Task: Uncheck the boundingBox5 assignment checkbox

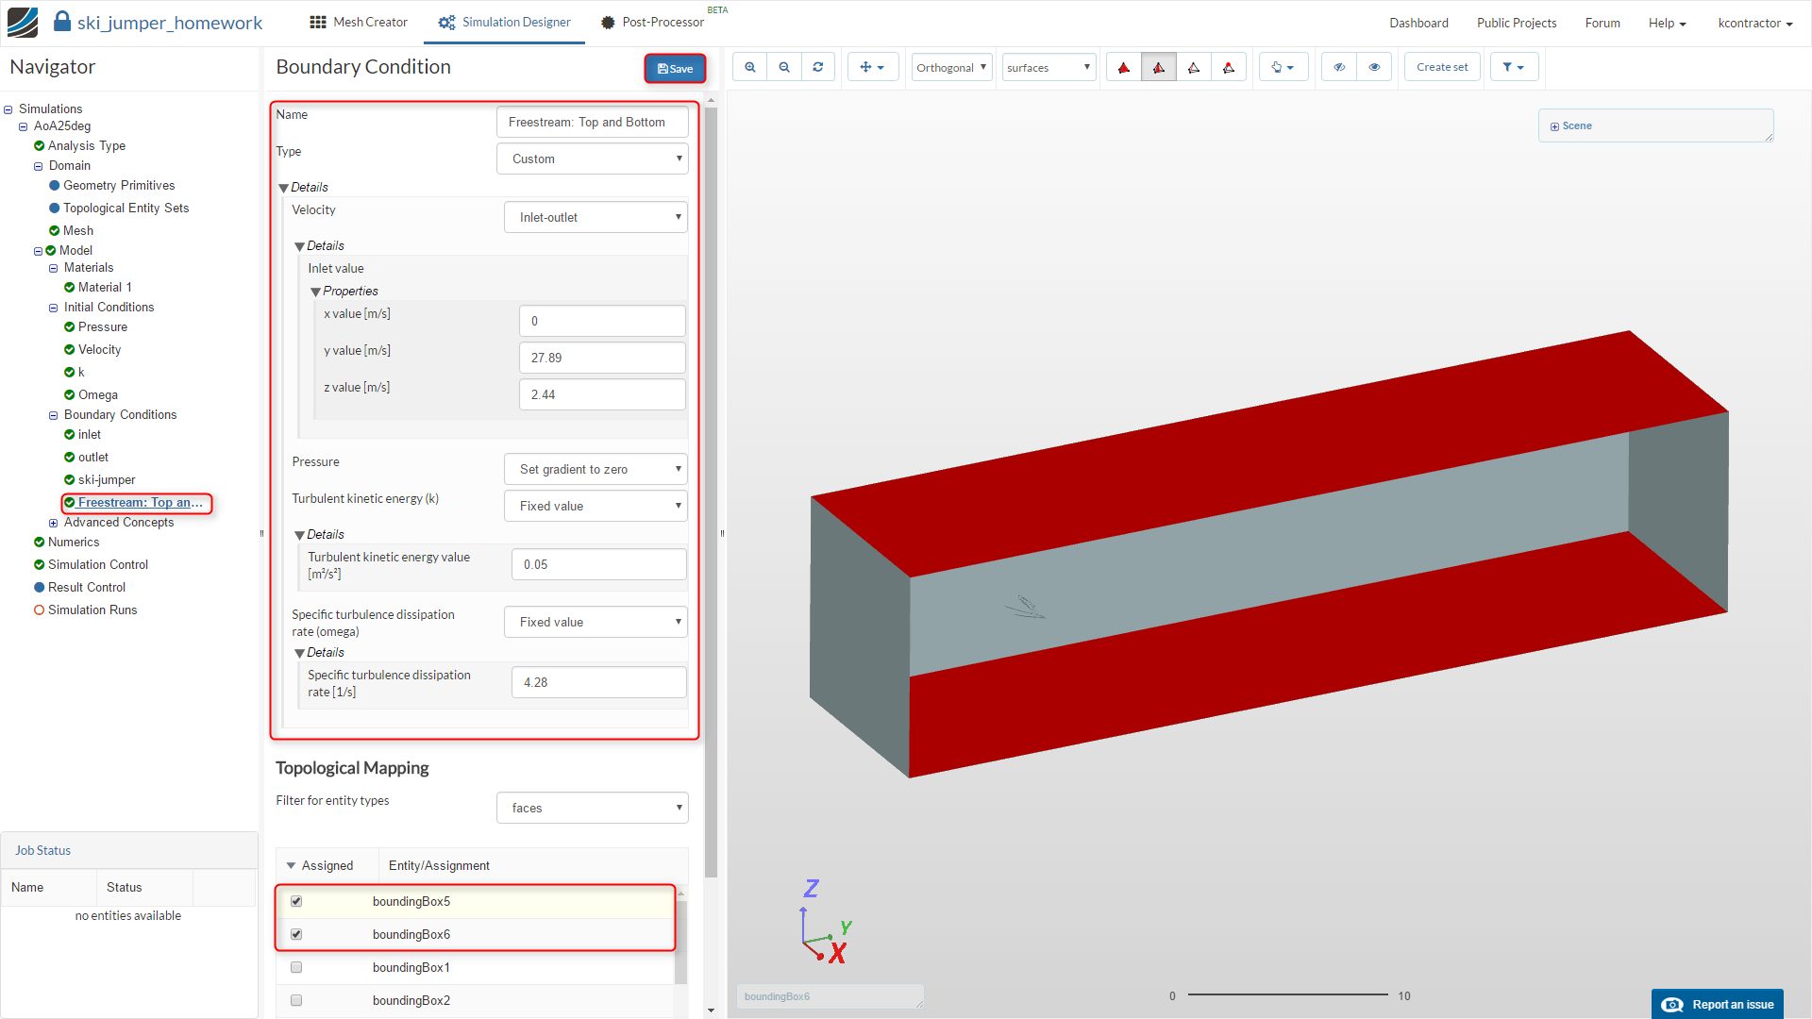Action: 296,901
